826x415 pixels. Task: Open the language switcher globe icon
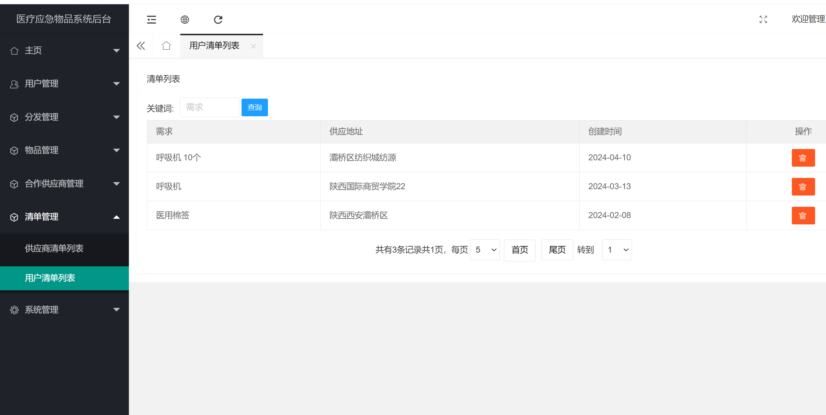pos(184,19)
